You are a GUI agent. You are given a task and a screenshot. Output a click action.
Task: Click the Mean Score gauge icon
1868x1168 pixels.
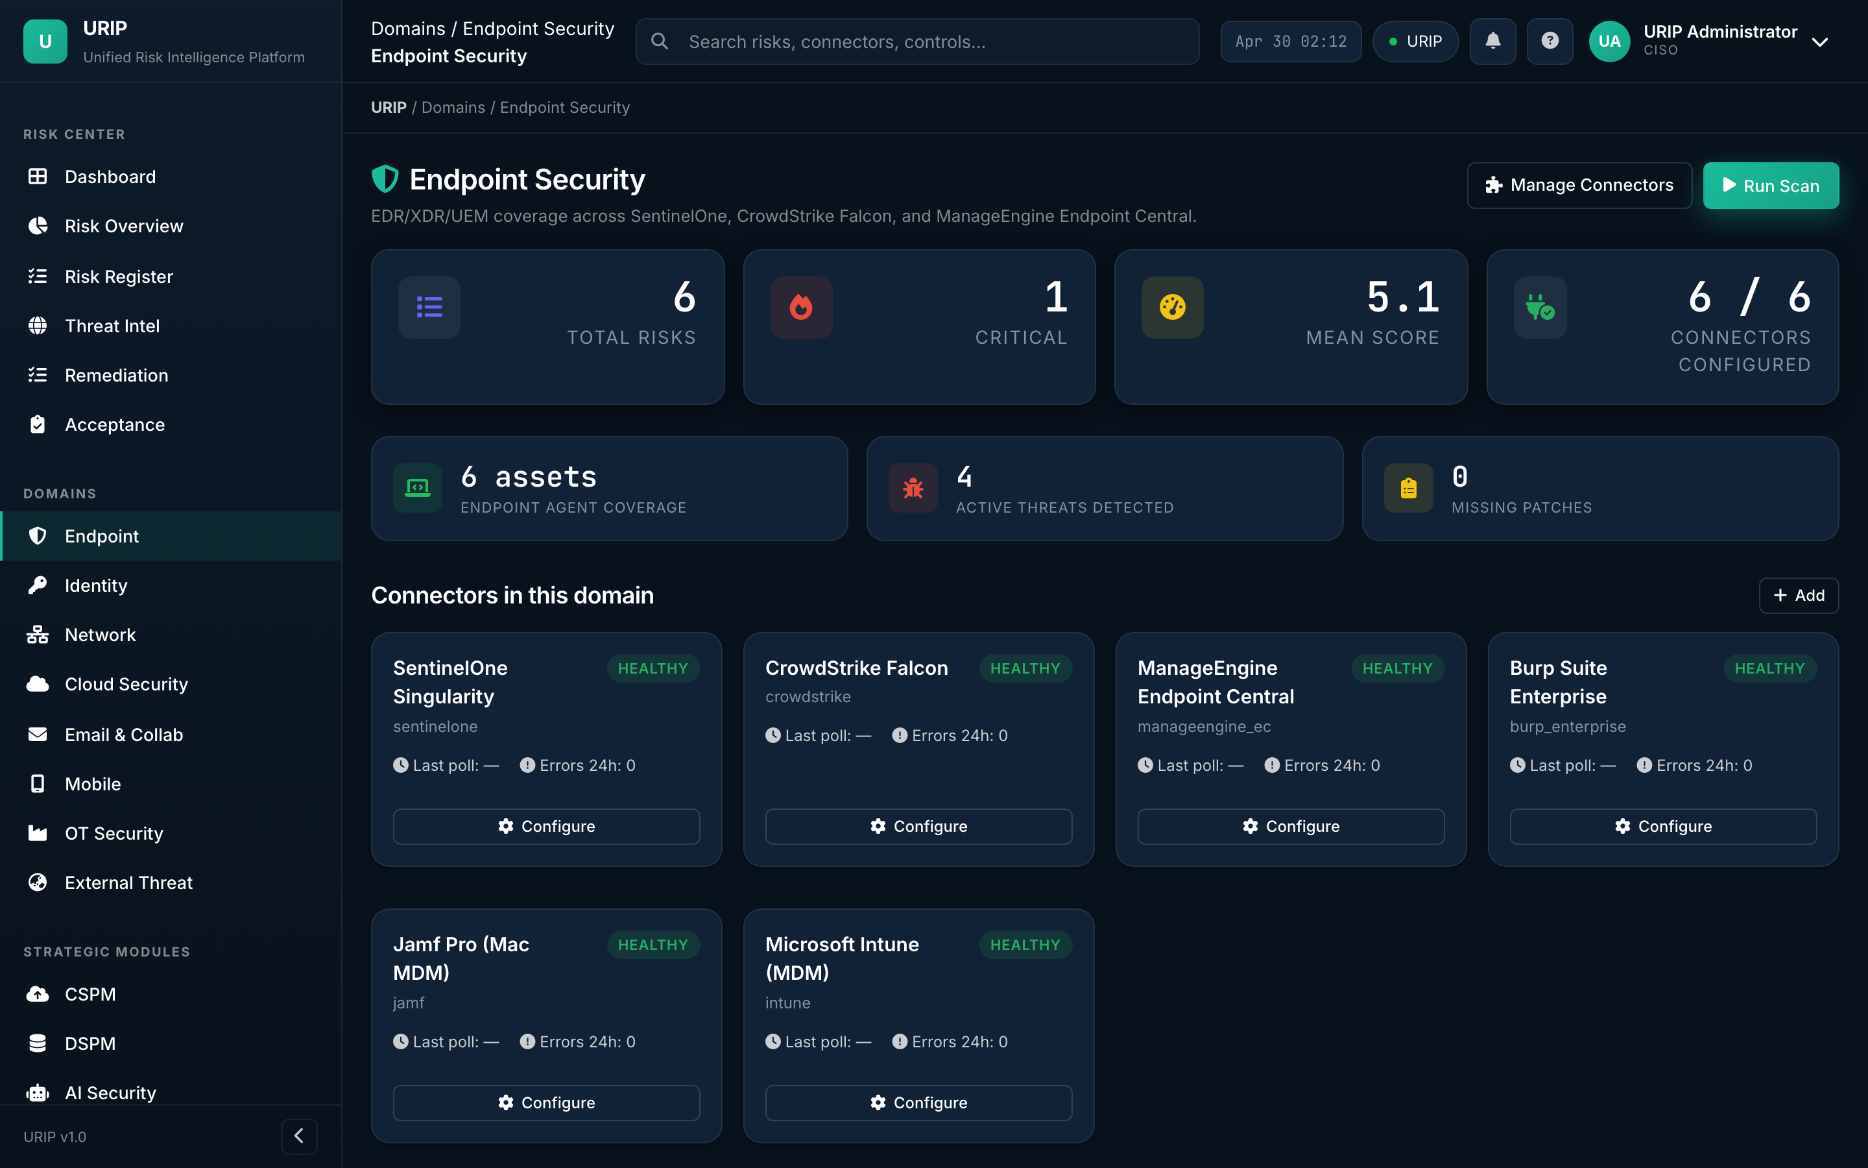coord(1172,307)
